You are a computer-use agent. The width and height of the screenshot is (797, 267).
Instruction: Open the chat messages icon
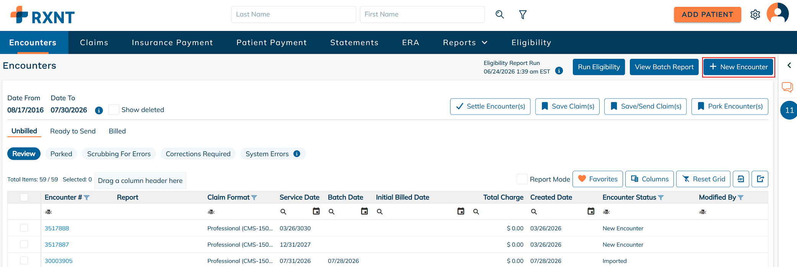pyautogui.click(x=787, y=87)
